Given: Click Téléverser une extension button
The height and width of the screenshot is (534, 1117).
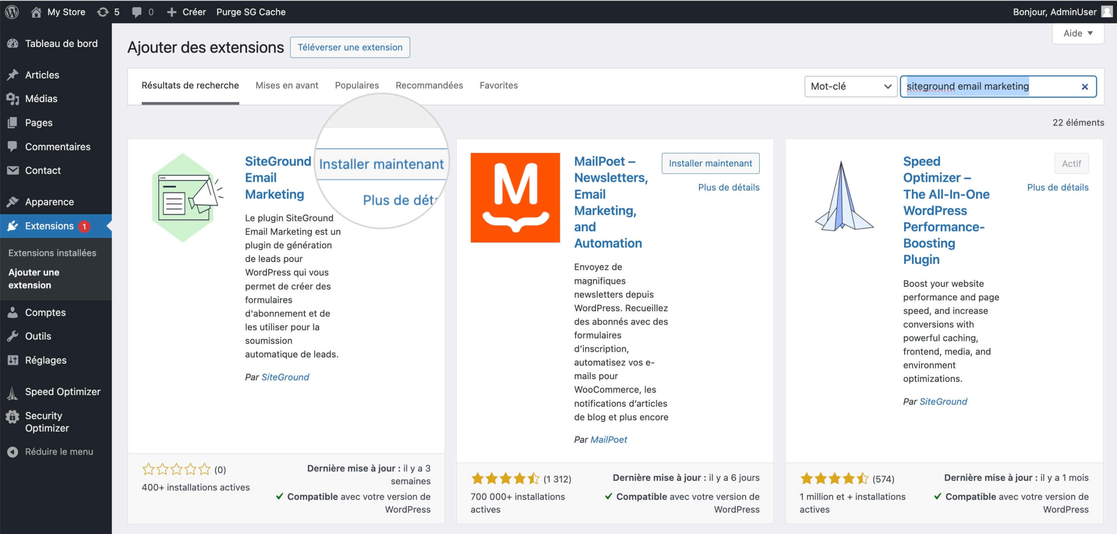Looking at the screenshot, I should (350, 47).
